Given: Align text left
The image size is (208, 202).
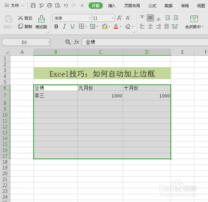Looking at the screenshot, I should 142,26.
